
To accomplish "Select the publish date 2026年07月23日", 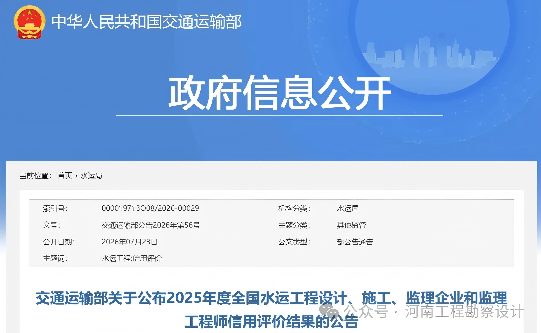I will coord(129,242).
